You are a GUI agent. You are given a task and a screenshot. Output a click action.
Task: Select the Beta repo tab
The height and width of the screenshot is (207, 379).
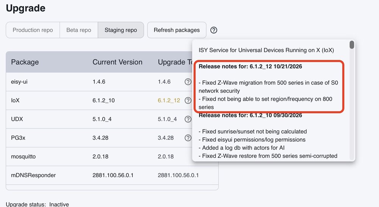[79, 30]
